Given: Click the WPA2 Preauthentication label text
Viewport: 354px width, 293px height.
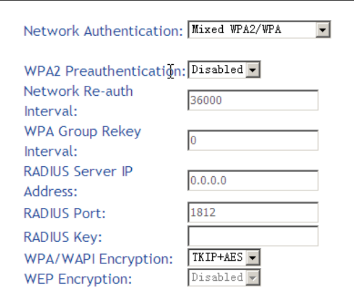Looking at the screenshot, I should pos(105,71).
